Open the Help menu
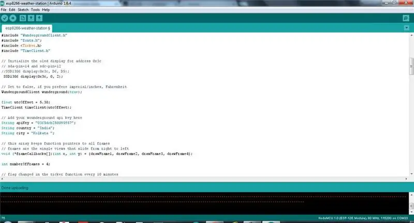This screenshot has height=223, width=414. (46, 10)
